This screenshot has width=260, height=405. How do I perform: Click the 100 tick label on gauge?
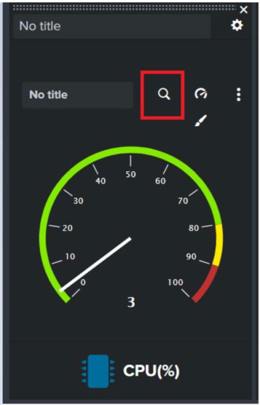pyautogui.click(x=176, y=282)
